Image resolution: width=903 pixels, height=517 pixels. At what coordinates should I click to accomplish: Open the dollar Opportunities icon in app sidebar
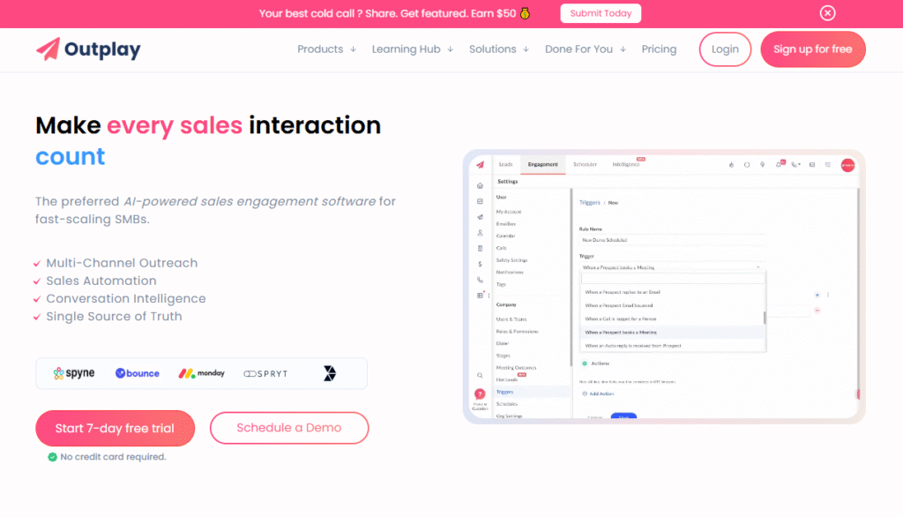pyautogui.click(x=480, y=264)
